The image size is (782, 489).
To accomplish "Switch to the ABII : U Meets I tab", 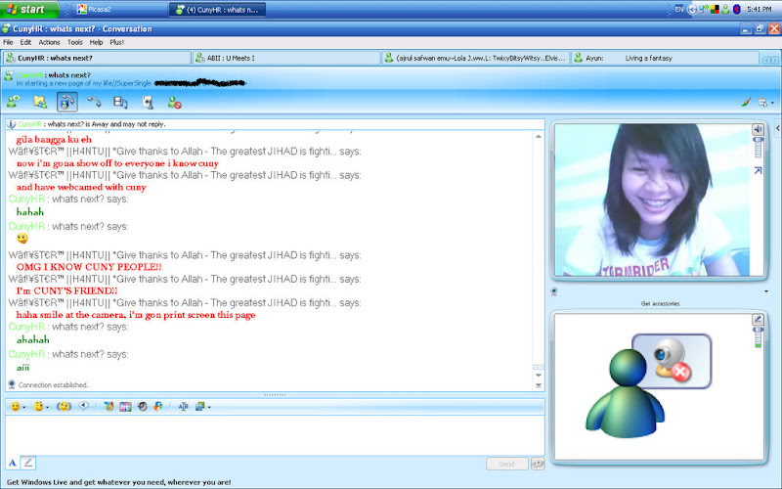I will 286,58.
